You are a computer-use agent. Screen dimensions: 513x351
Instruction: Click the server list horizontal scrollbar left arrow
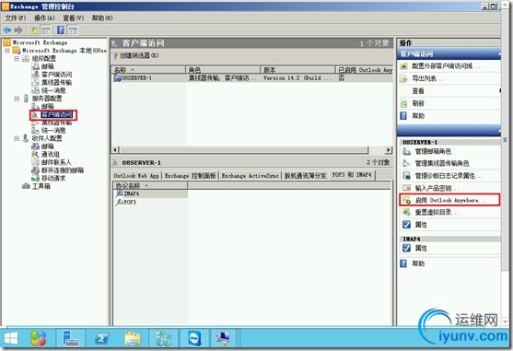point(115,150)
